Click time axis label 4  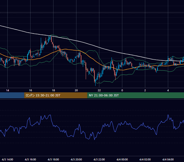[168, 90]
